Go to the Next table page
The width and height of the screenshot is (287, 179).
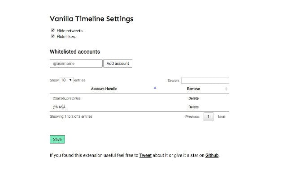pyautogui.click(x=222, y=117)
